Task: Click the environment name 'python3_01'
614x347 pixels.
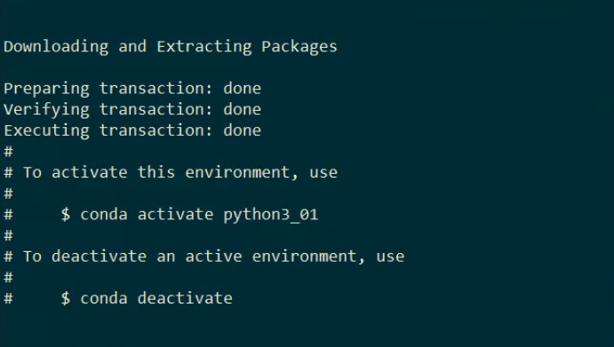Action: click(271, 215)
